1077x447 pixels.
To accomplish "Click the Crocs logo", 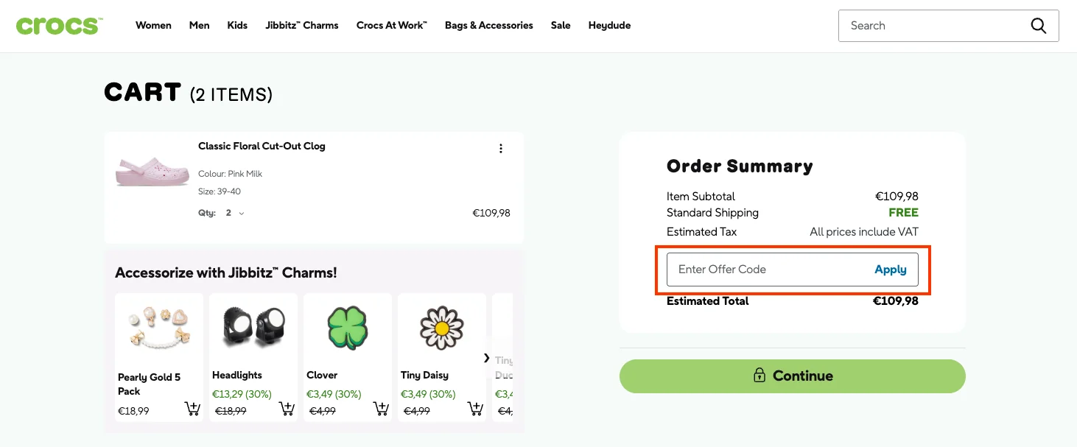I will pyautogui.click(x=59, y=25).
